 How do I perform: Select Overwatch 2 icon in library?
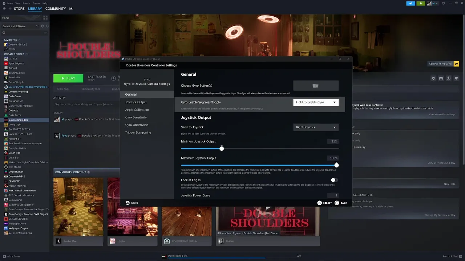[x=5, y=177]
